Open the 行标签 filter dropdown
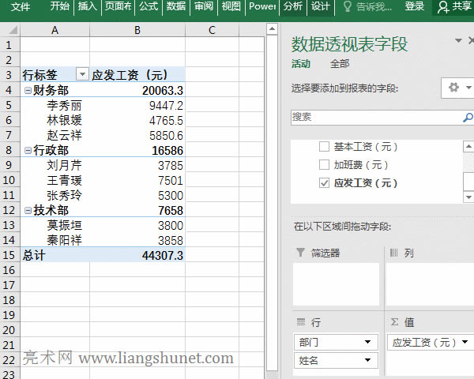 [x=81, y=75]
